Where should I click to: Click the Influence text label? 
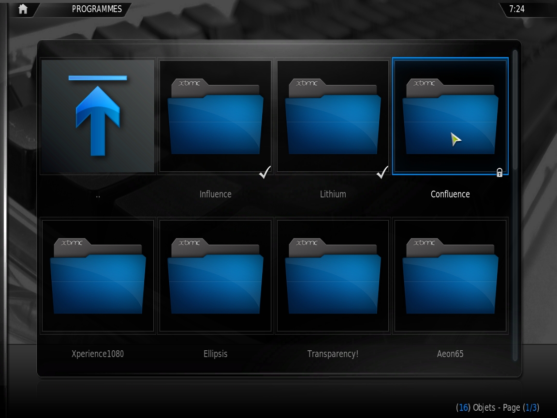(215, 194)
